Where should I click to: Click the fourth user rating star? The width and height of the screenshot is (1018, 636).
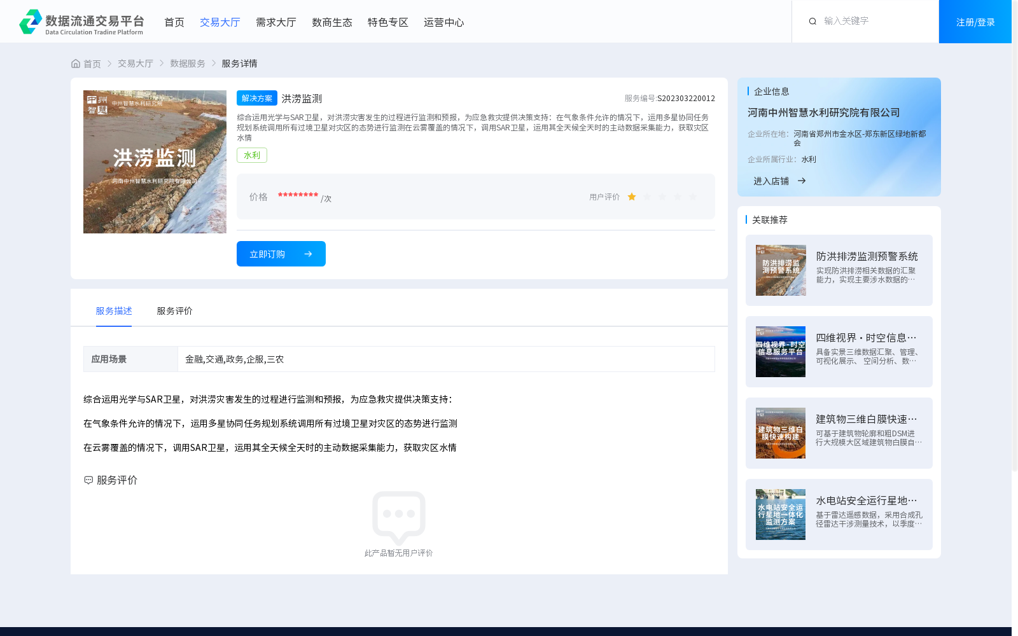pyautogui.click(x=678, y=197)
